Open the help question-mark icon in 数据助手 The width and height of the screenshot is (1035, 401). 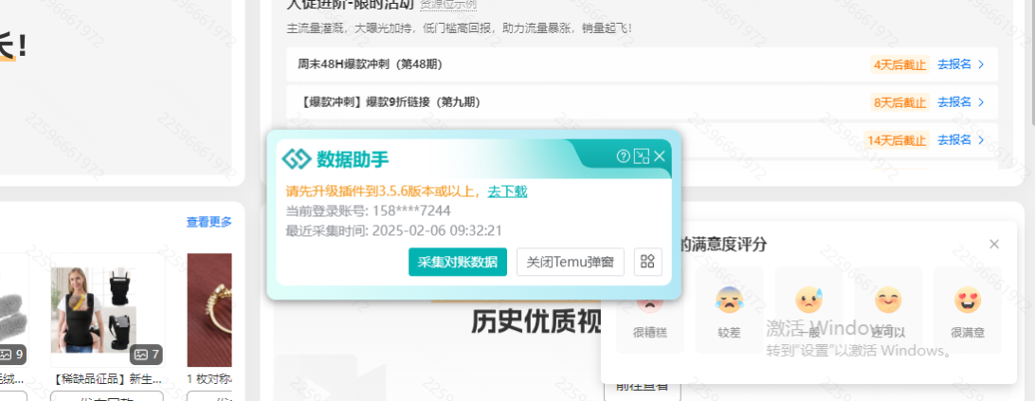[623, 155]
